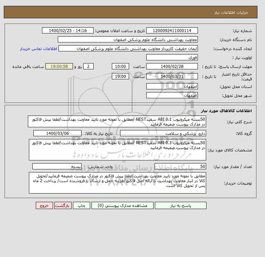Click the بازگشت back button
This screenshot has width=265, height=257.
63,206
